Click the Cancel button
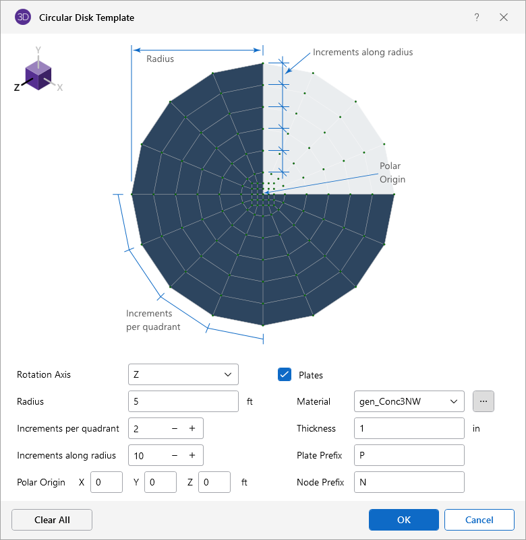The width and height of the screenshot is (526, 540). [x=479, y=520]
